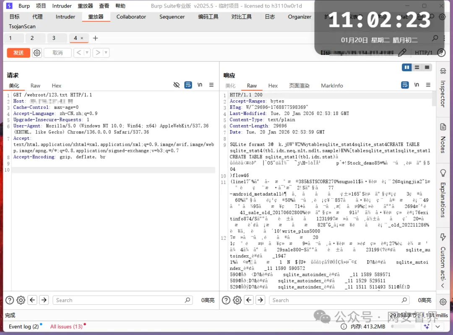Open request send settings gear
The height and width of the screenshot is (335, 453).
click(x=37, y=53)
